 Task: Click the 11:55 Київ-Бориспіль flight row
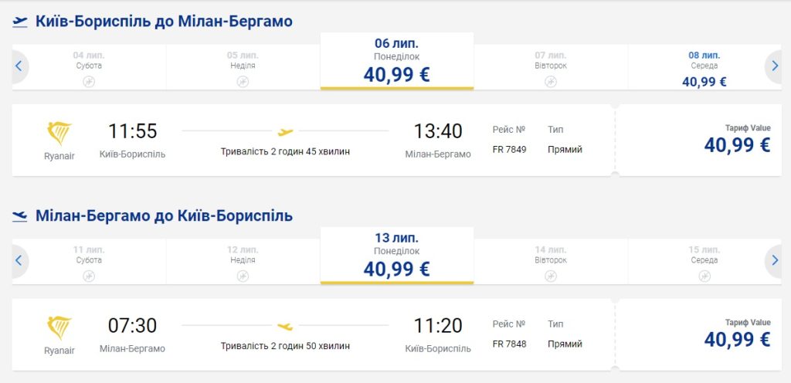[x=309, y=141]
